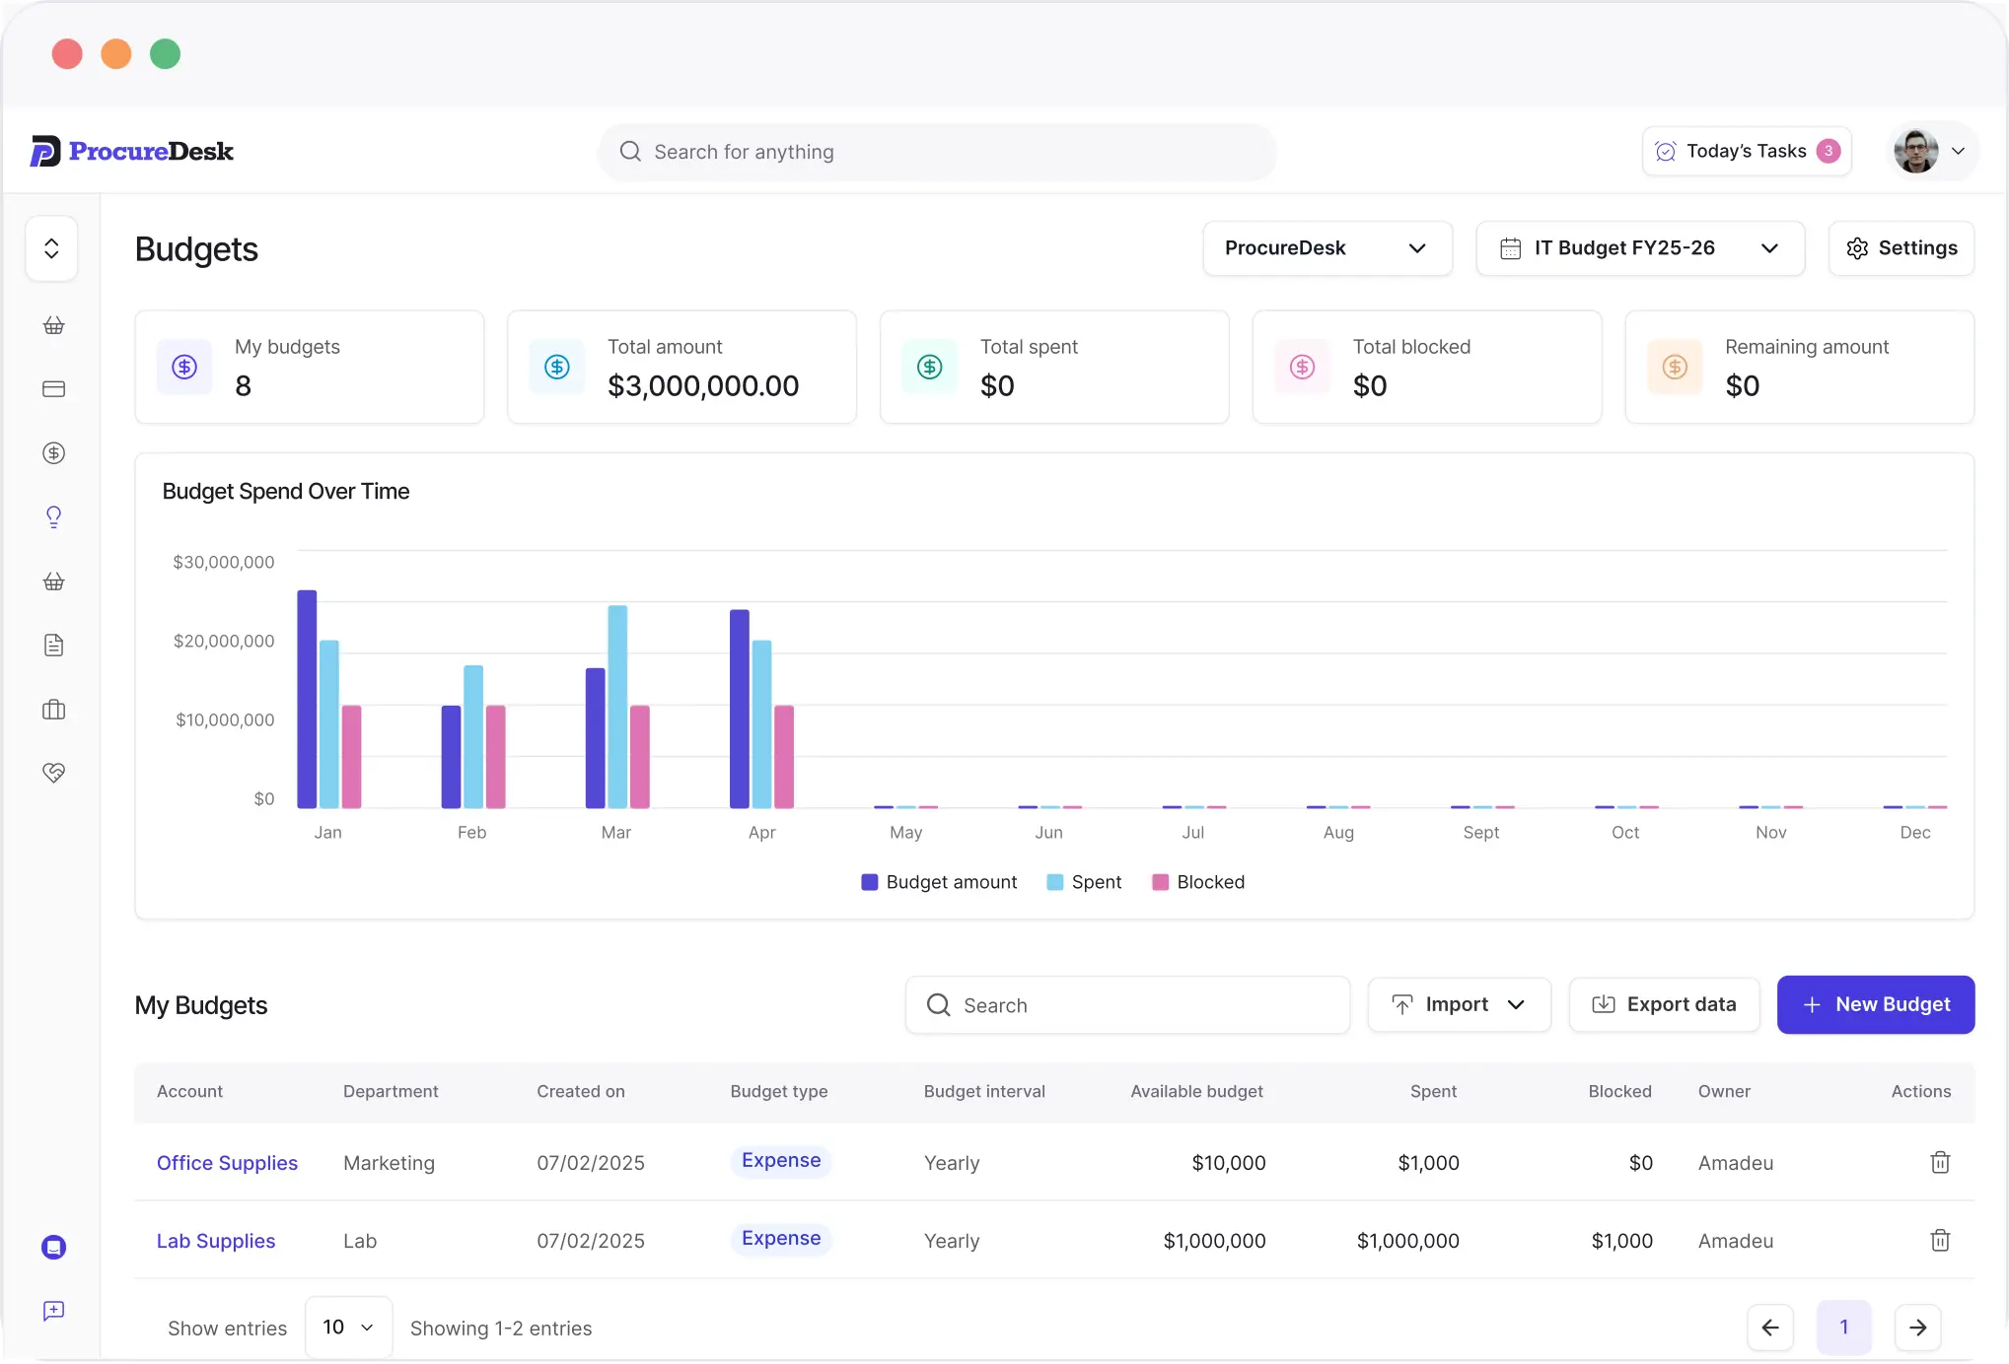
Task: Delete the Office Supplies budget row
Action: point(1939,1162)
